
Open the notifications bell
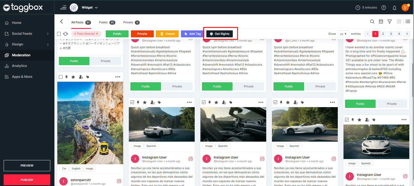click(394, 8)
